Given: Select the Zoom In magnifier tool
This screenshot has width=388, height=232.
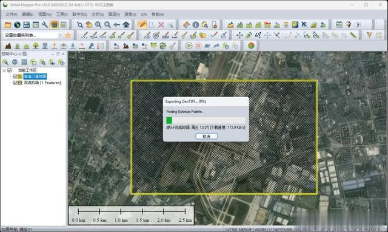Looking at the screenshot, I should (x=98, y=24).
